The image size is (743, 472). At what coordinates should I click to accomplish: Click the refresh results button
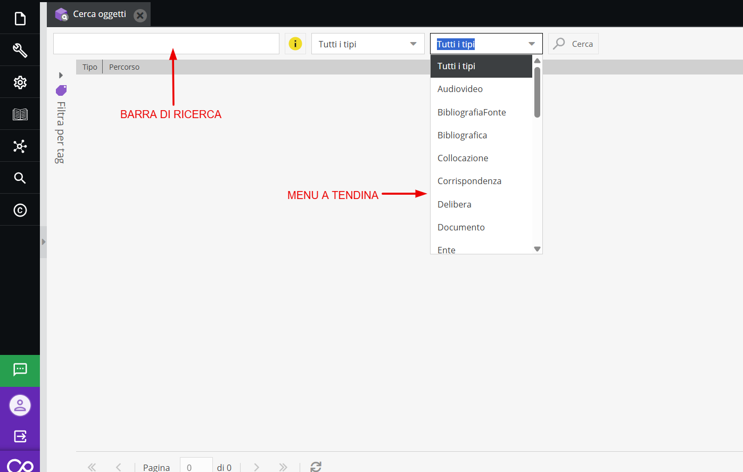click(316, 467)
